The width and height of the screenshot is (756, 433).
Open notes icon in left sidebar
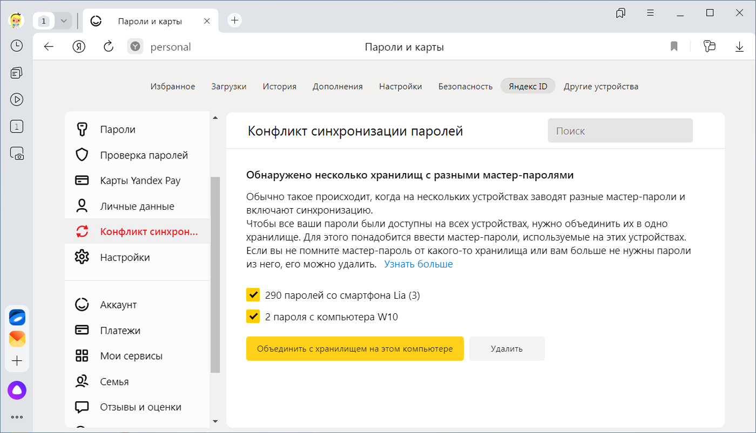17,73
